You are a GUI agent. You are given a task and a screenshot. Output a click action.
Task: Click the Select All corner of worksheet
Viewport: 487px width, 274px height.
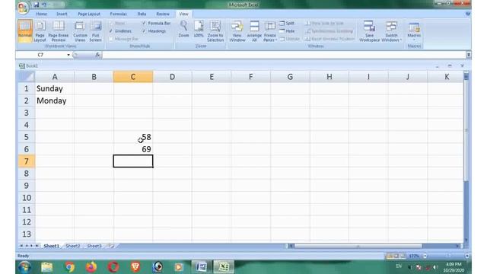26,76
